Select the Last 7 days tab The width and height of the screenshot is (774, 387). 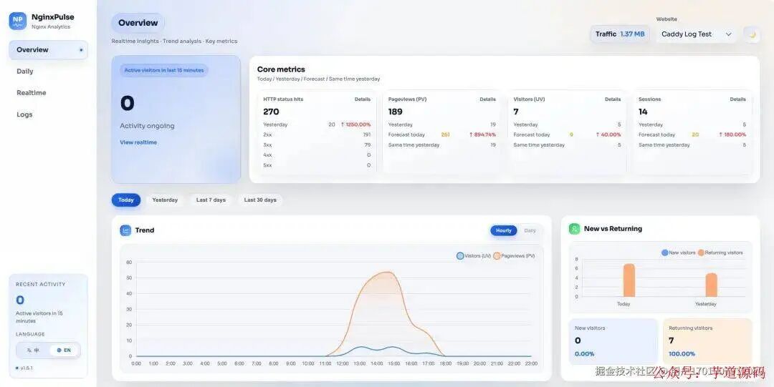coord(211,200)
